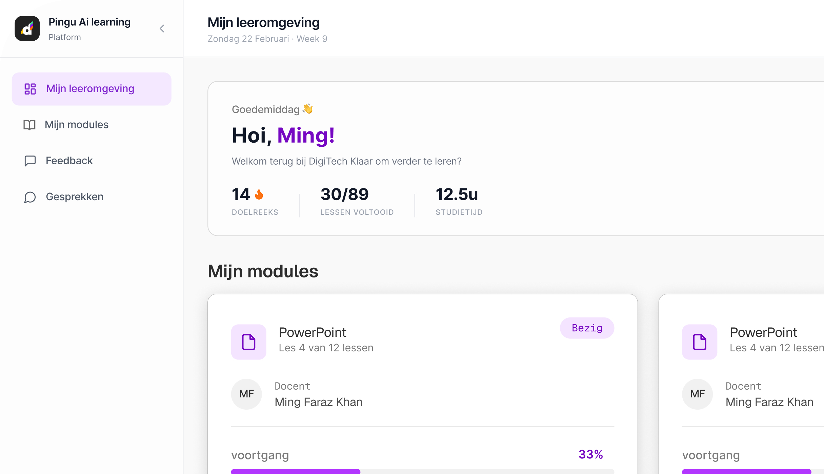824x474 pixels.
Task: Click the file icon of the first PowerPoint module
Action: [x=249, y=342]
